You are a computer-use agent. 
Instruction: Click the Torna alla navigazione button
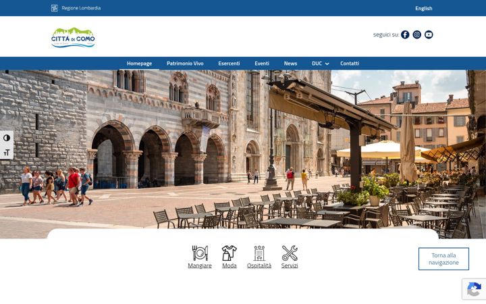coord(443,259)
